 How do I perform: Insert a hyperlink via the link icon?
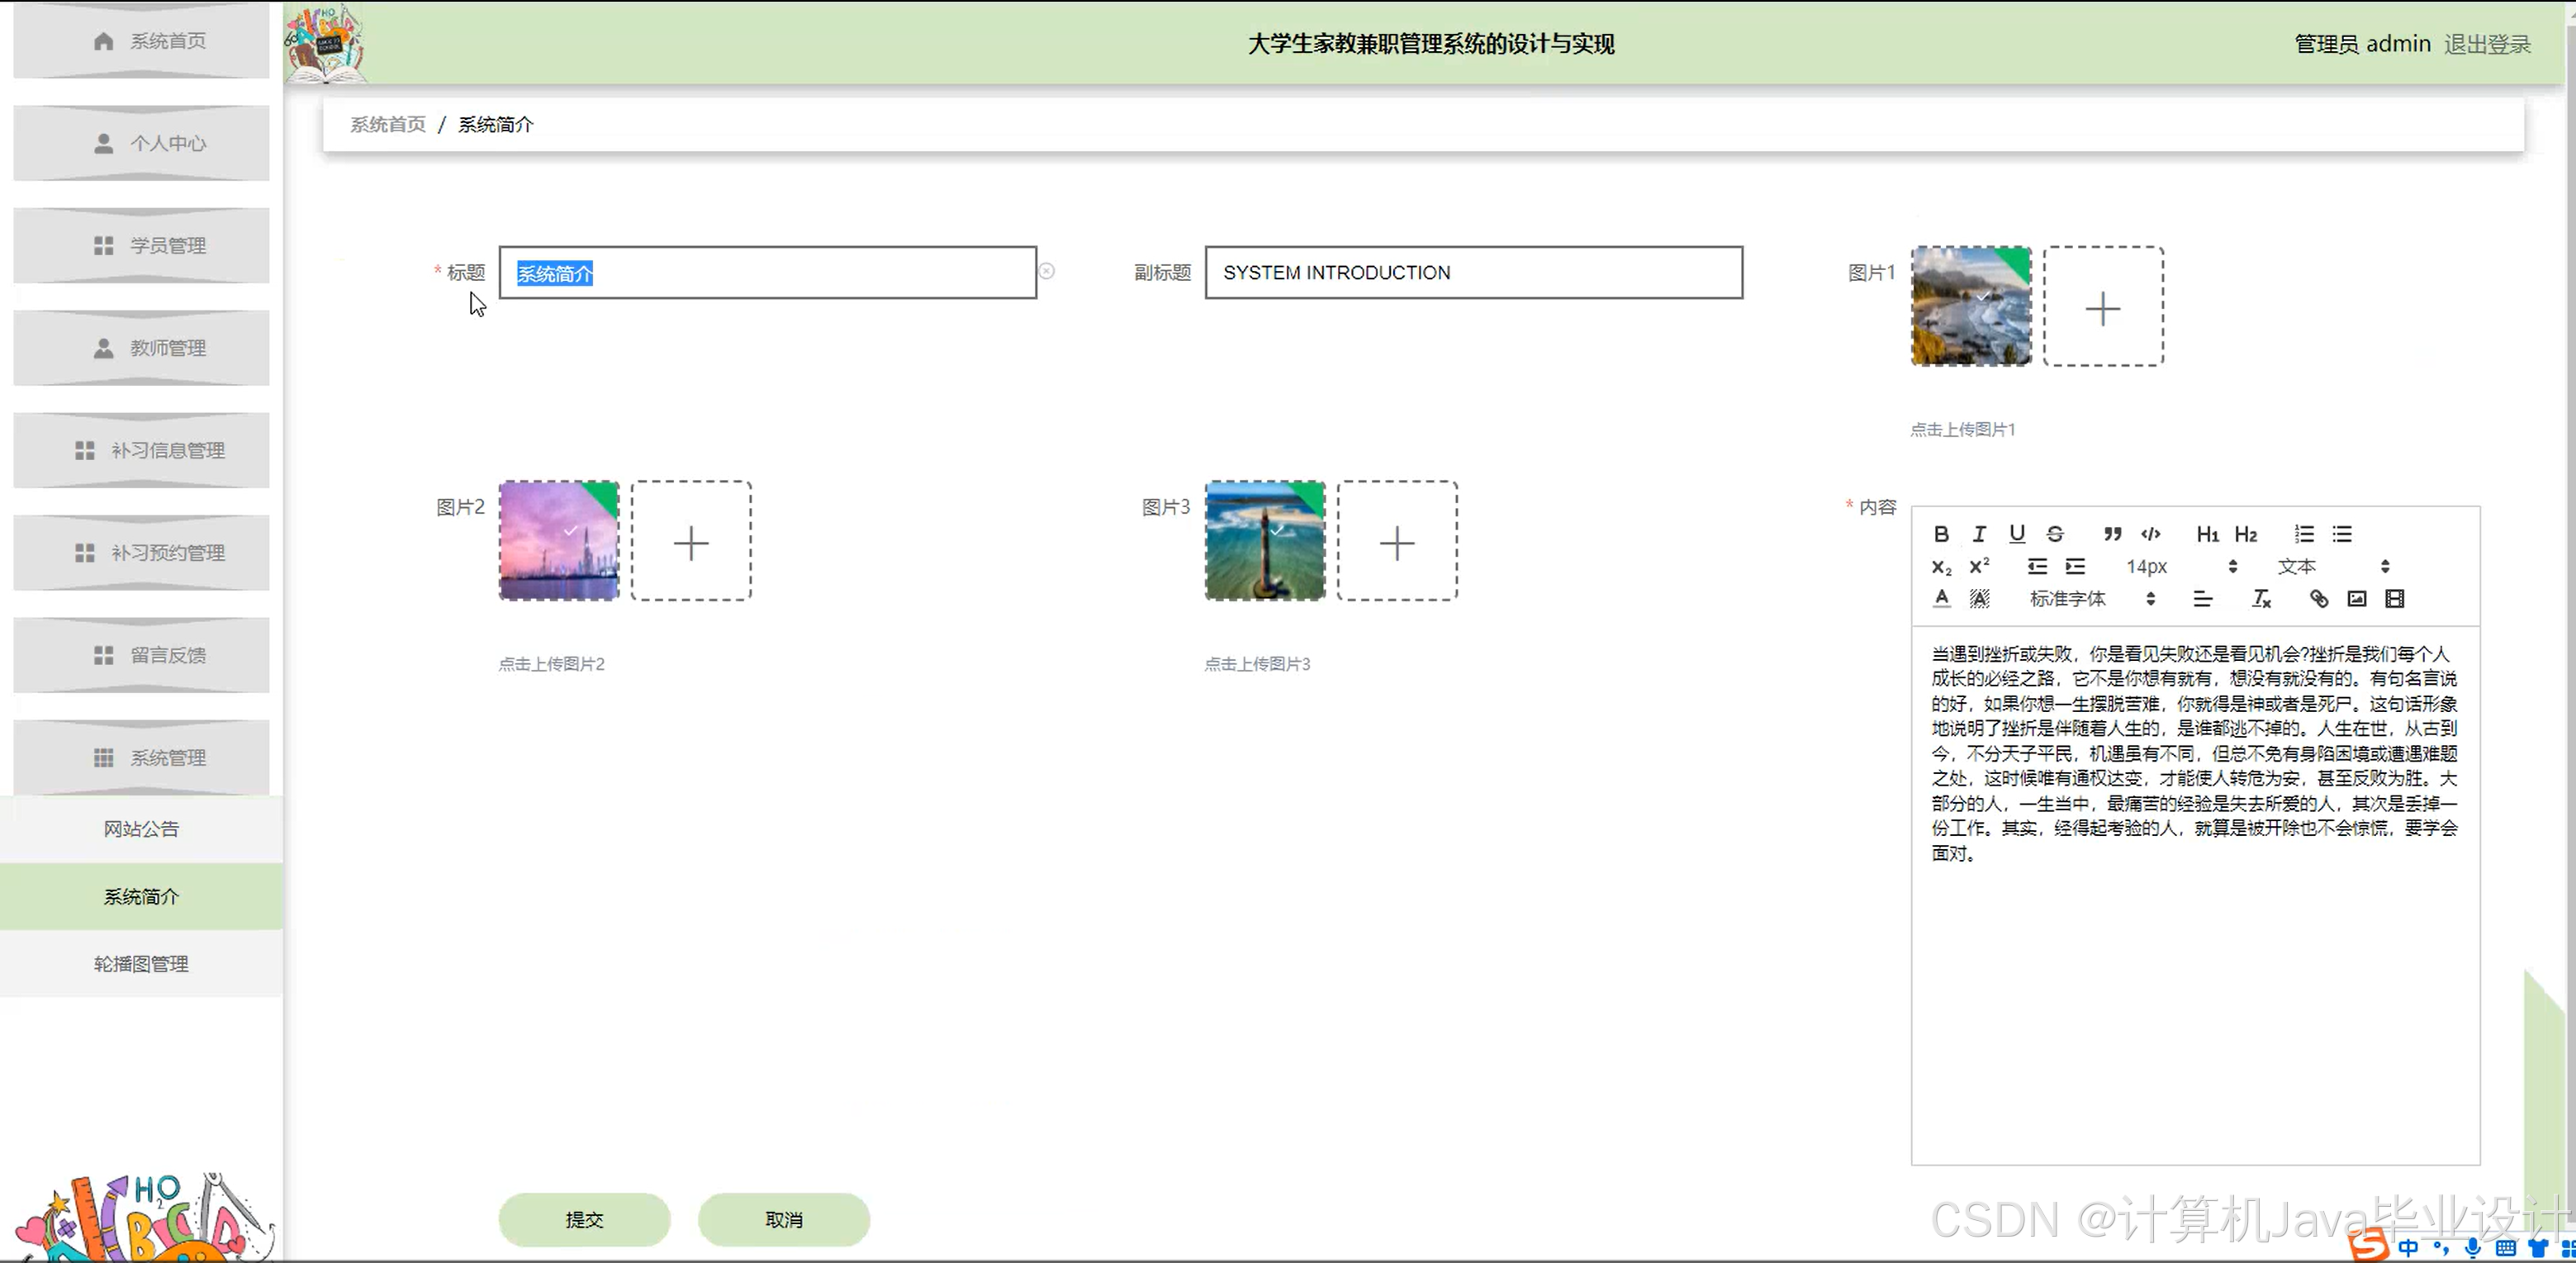(2319, 599)
